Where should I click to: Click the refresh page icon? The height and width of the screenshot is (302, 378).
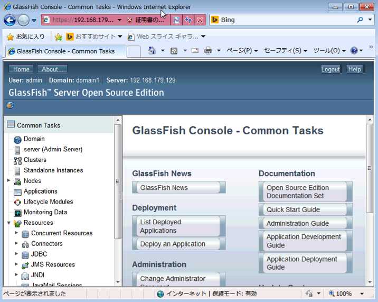pyautogui.click(x=188, y=20)
